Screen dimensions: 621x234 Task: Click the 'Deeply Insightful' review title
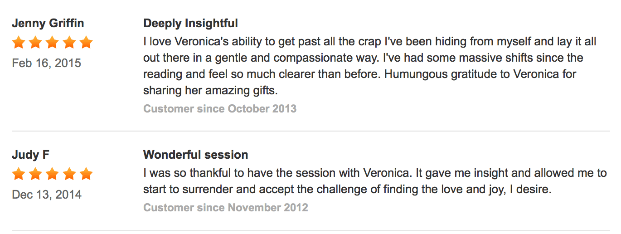coord(190,24)
